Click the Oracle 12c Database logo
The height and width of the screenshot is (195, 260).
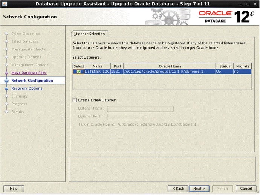[226, 17]
